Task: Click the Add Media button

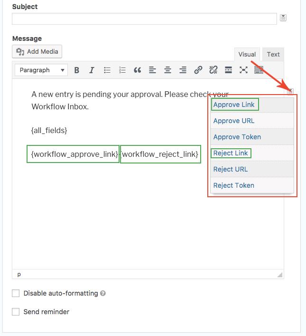Action: coord(37,51)
